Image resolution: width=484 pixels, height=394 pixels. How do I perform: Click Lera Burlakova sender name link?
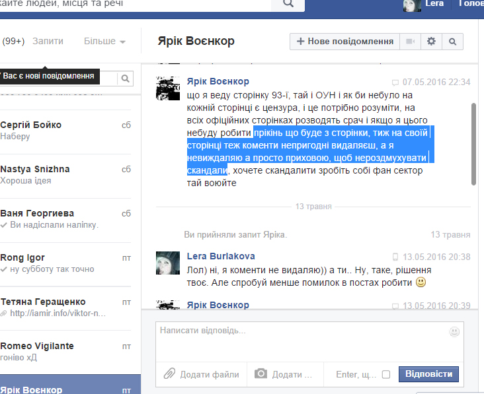point(221,256)
